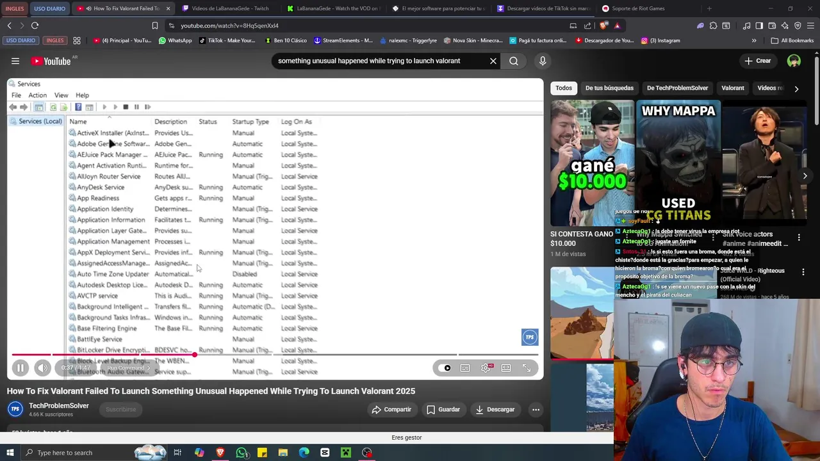Open the (3) Instagram bookmark

pyautogui.click(x=660, y=40)
